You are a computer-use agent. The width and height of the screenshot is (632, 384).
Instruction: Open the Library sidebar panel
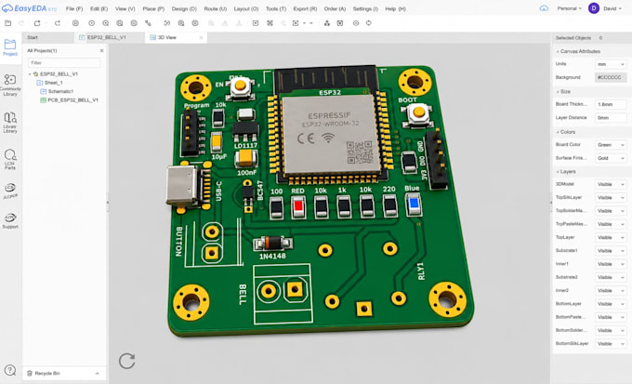(x=10, y=123)
